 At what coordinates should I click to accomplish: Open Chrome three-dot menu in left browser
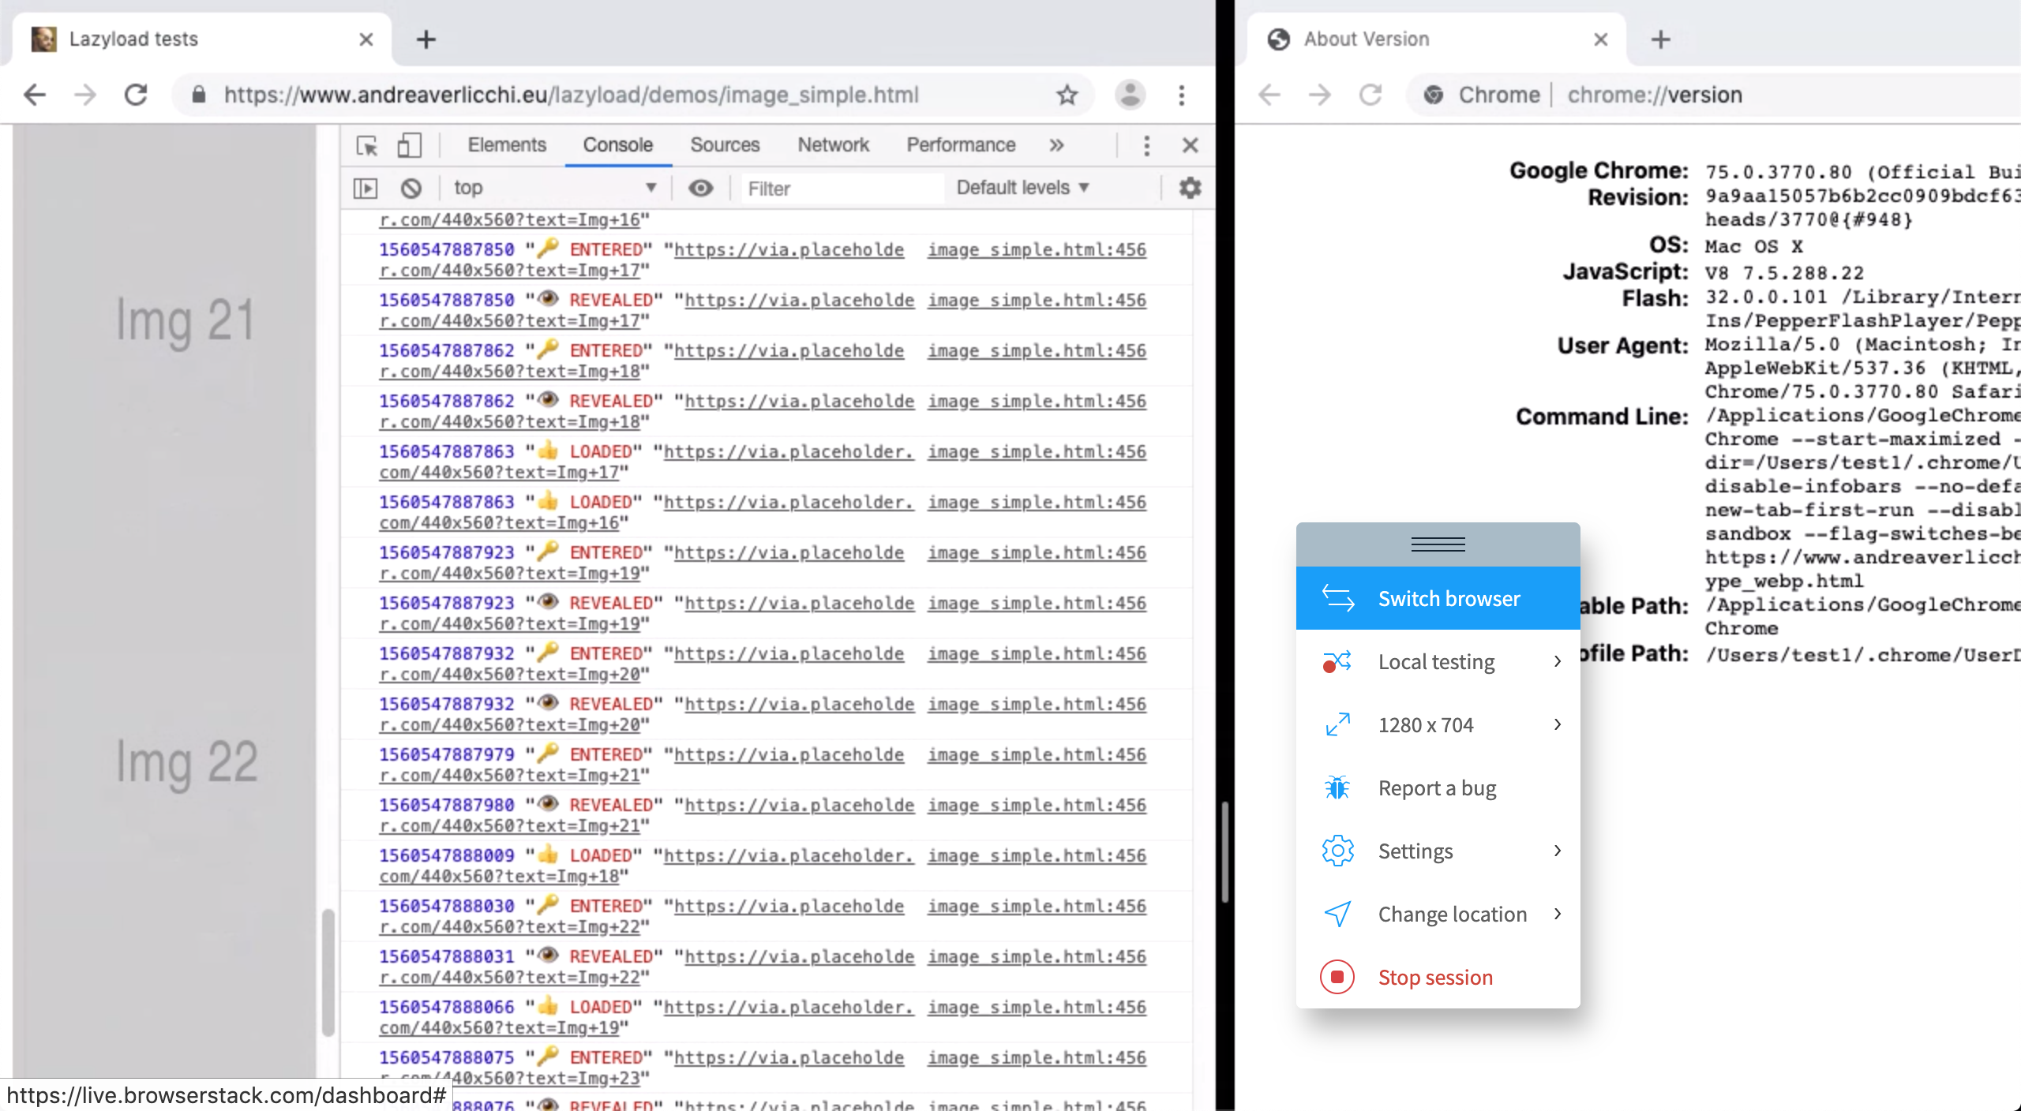click(1181, 95)
